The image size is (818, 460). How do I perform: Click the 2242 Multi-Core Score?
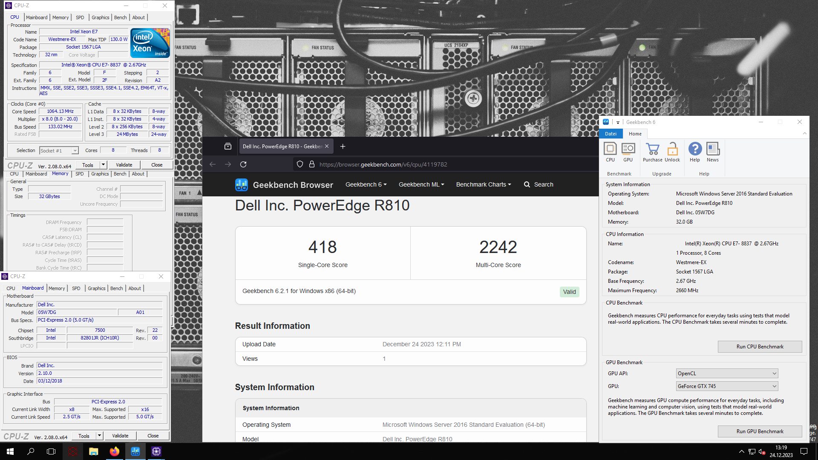pyautogui.click(x=498, y=247)
